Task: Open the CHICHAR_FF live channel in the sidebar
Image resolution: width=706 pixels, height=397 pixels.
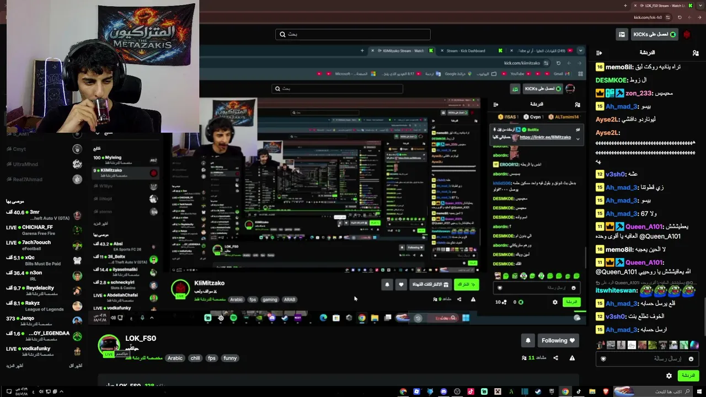Action: 44,230
